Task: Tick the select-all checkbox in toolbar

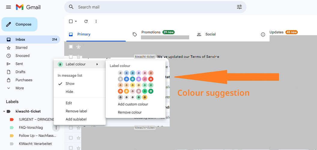Action: coord(71,21)
